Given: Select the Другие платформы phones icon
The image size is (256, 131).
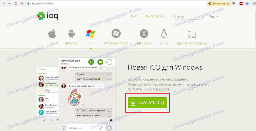Looking at the screenshot, I should pyautogui.click(x=192, y=34).
